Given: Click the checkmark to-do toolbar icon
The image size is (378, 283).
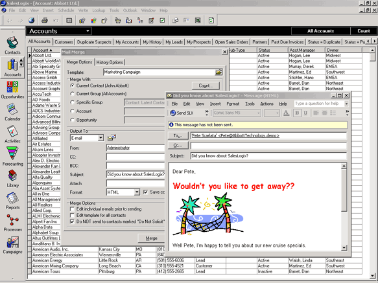Looking at the screenshot, I should [x=163, y=21].
